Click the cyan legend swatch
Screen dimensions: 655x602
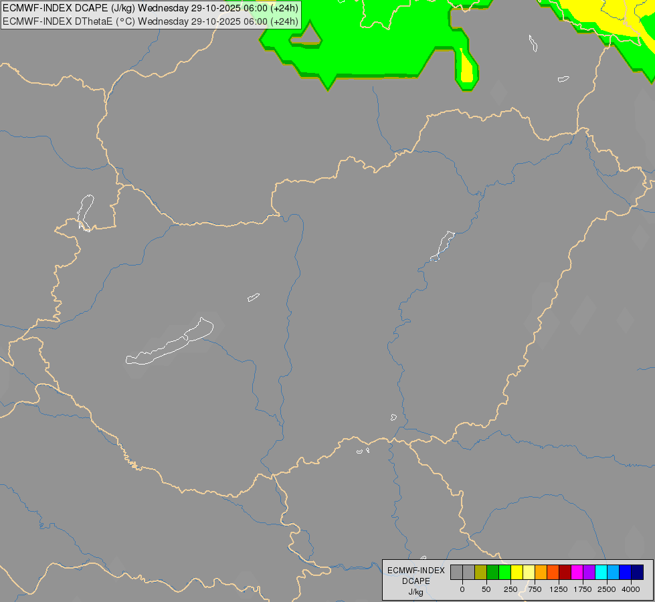[x=601, y=573]
